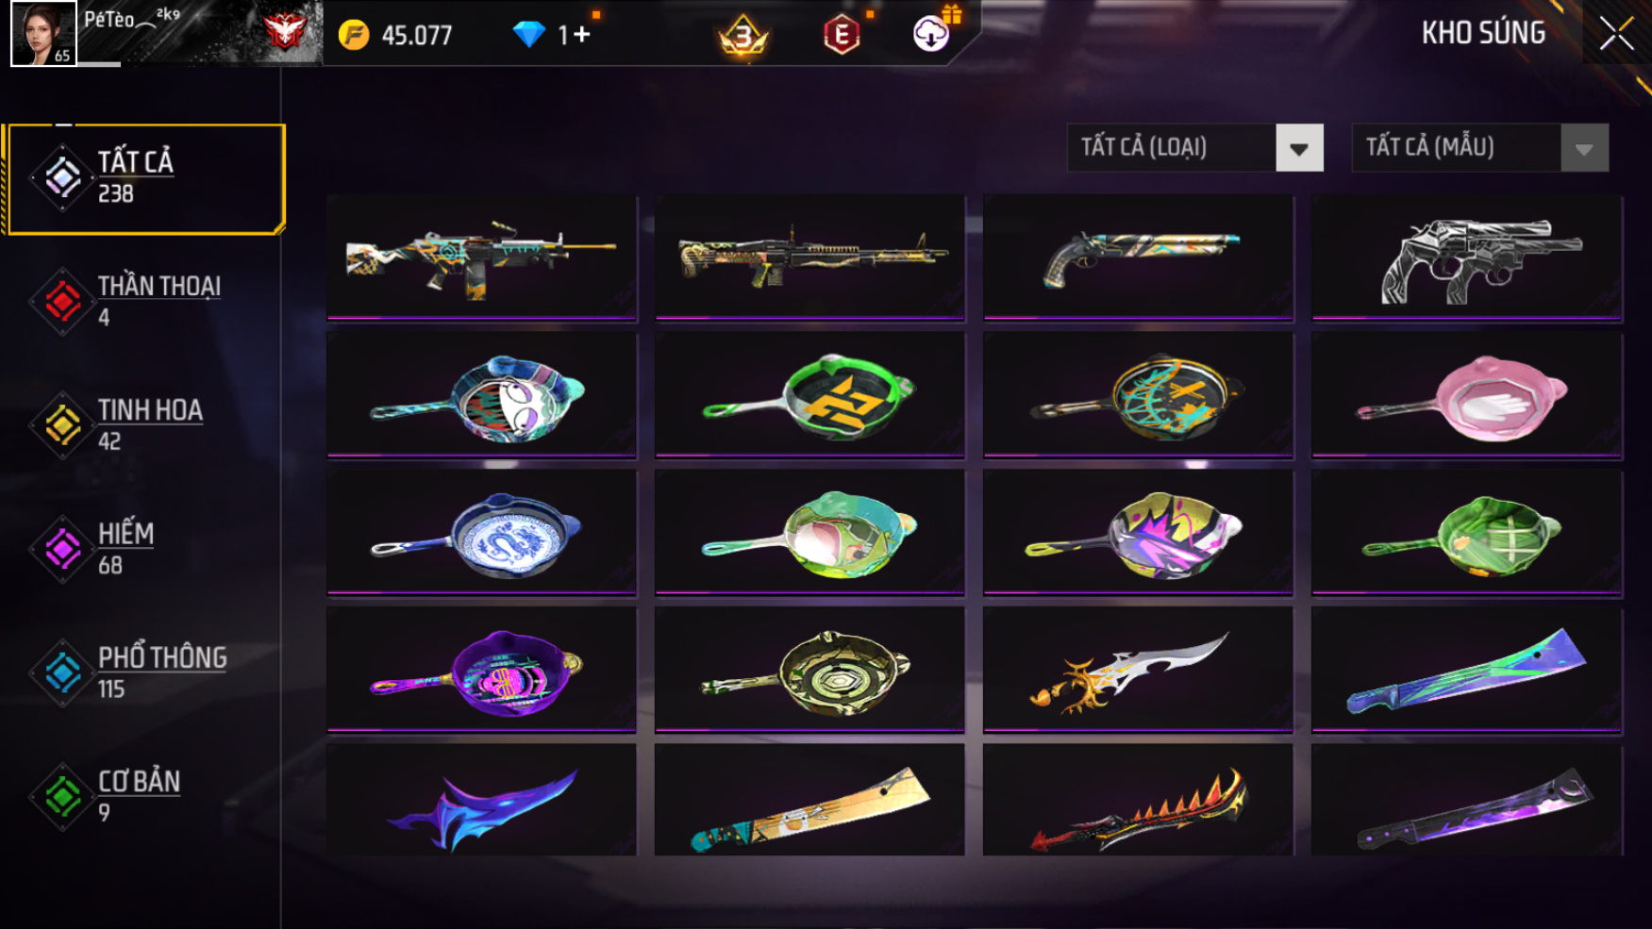Open the gold coin balance icon
This screenshot has width=1652, height=929.
tap(354, 35)
